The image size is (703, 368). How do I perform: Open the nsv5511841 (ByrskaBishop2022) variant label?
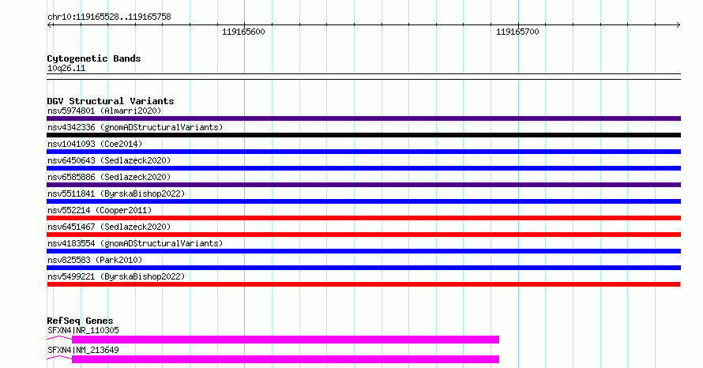(116, 193)
